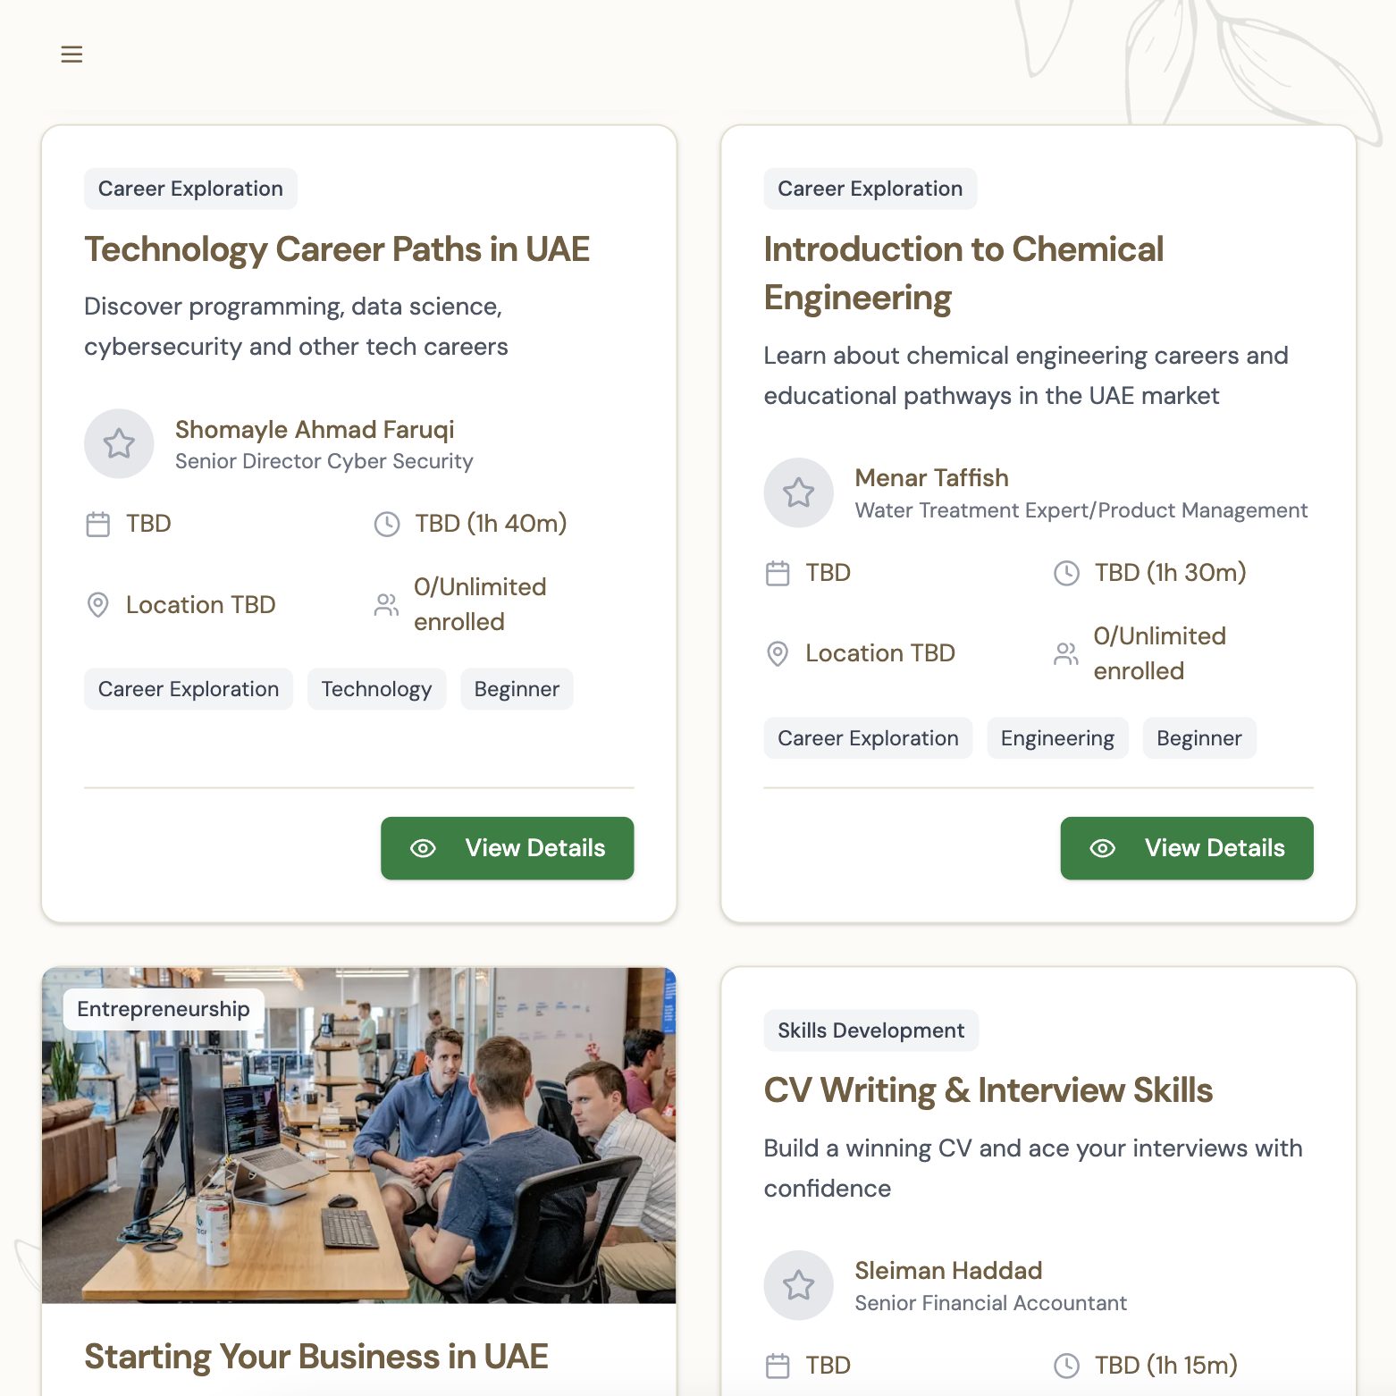Viewport: 1396px width, 1396px height.
Task: Click the location pin on Chemical Engineering card
Action: 778,653
